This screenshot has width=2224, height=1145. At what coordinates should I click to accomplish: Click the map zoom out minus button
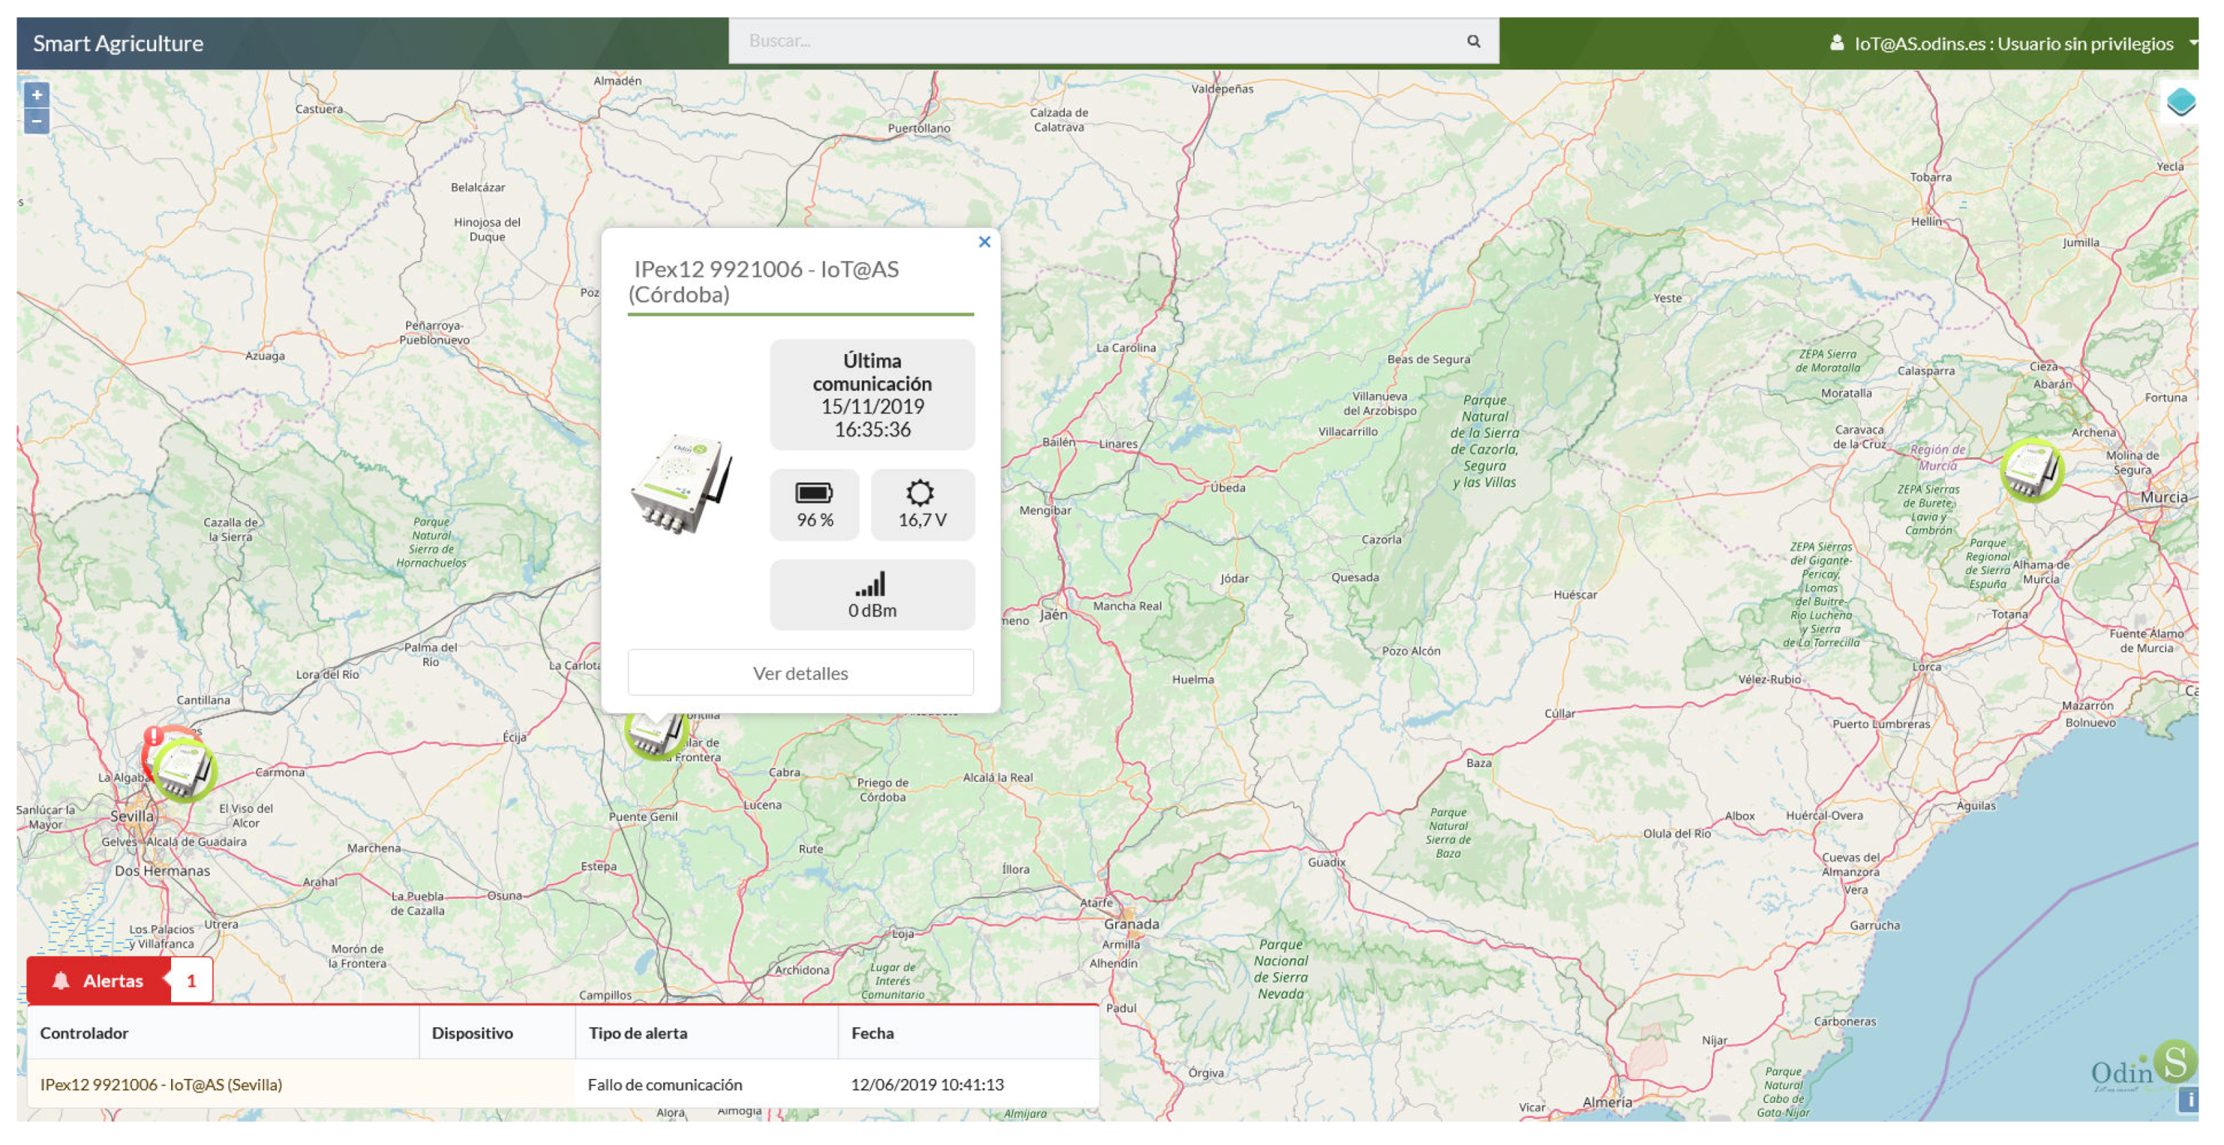(x=36, y=121)
